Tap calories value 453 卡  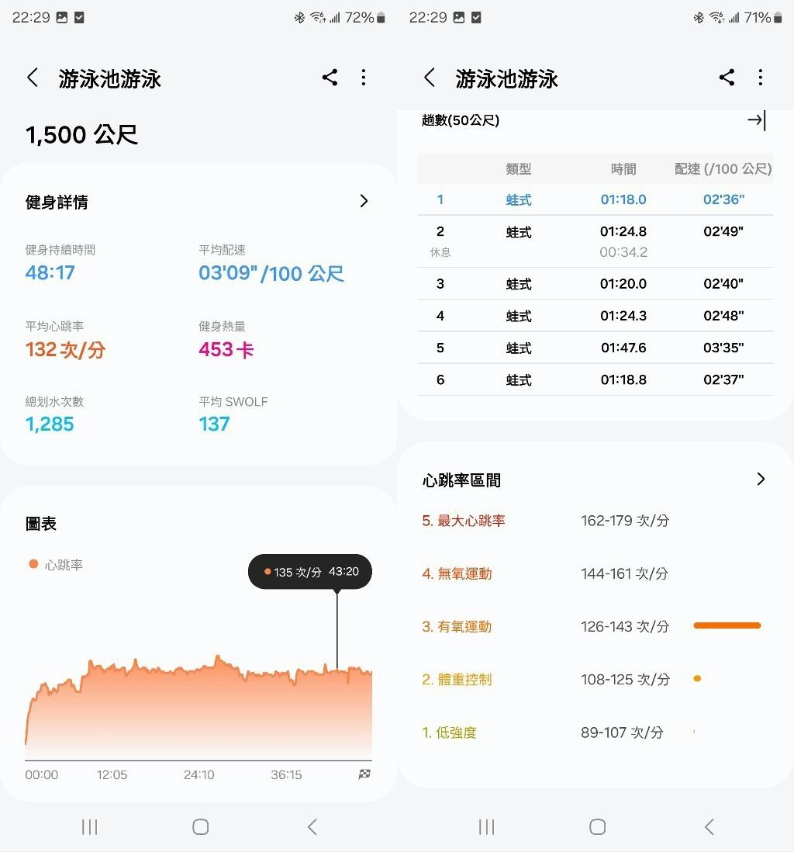point(226,349)
